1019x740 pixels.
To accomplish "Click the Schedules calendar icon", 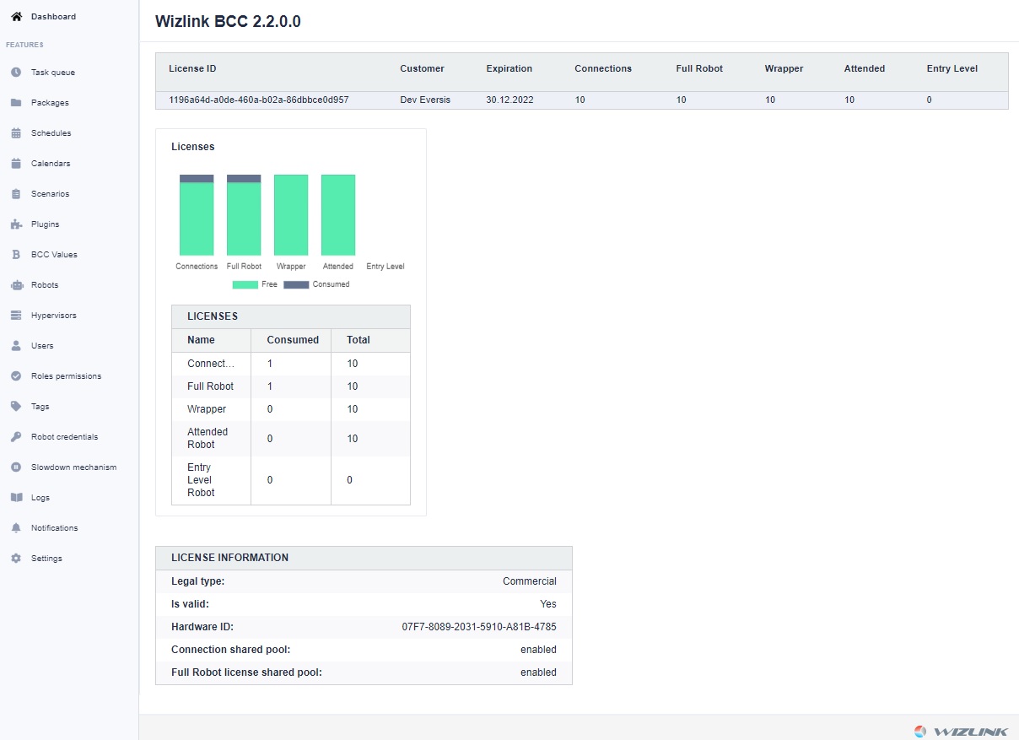I will click(16, 133).
